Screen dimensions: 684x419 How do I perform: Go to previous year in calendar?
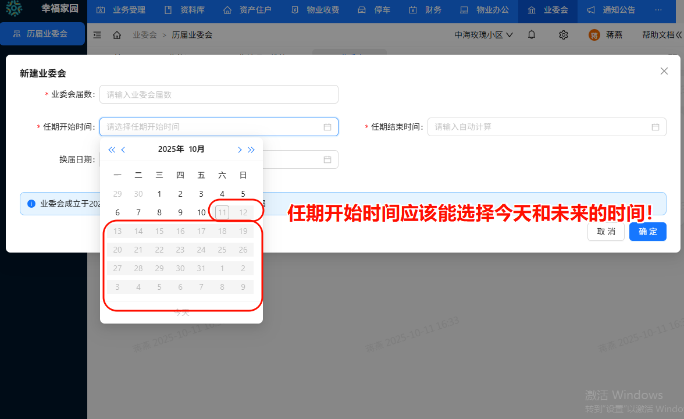pos(112,150)
